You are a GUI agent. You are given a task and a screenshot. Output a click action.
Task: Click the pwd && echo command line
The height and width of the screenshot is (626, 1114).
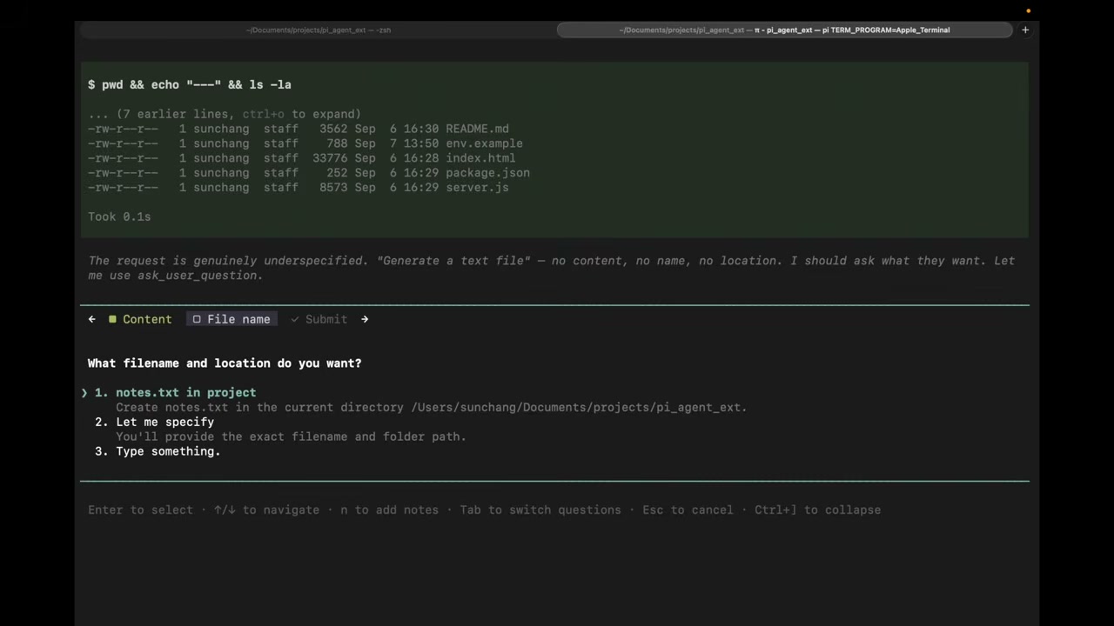pyautogui.click(x=190, y=84)
